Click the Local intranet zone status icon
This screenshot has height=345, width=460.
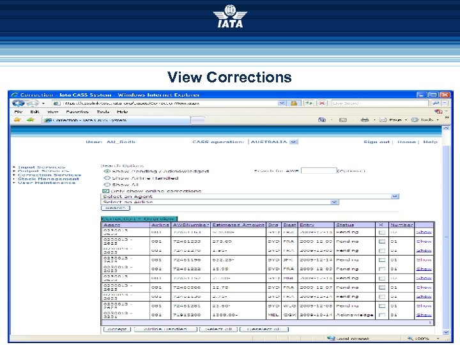(331, 339)
